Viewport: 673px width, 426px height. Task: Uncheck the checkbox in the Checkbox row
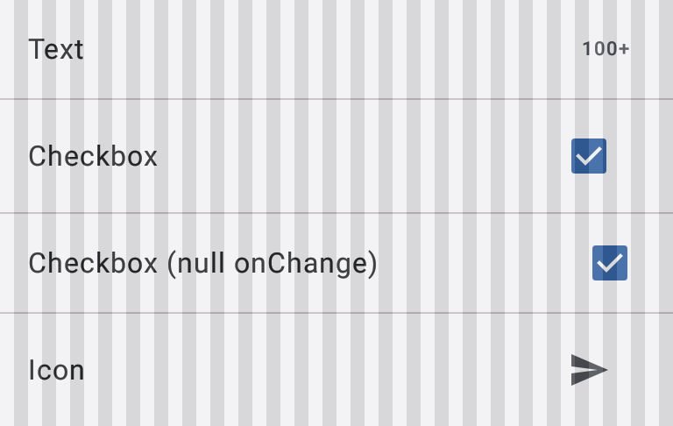pos(589,156)
